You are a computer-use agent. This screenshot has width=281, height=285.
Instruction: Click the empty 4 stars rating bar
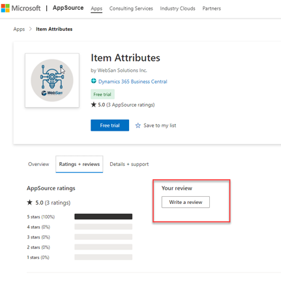coord(103,227)
